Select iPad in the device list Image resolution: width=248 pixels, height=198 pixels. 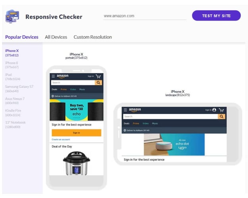[x=13, y=77]
